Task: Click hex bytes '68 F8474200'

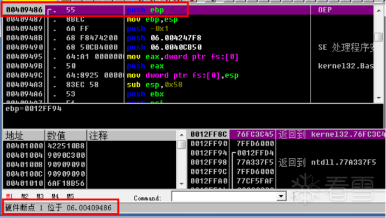Action: (x=92, y=38)
